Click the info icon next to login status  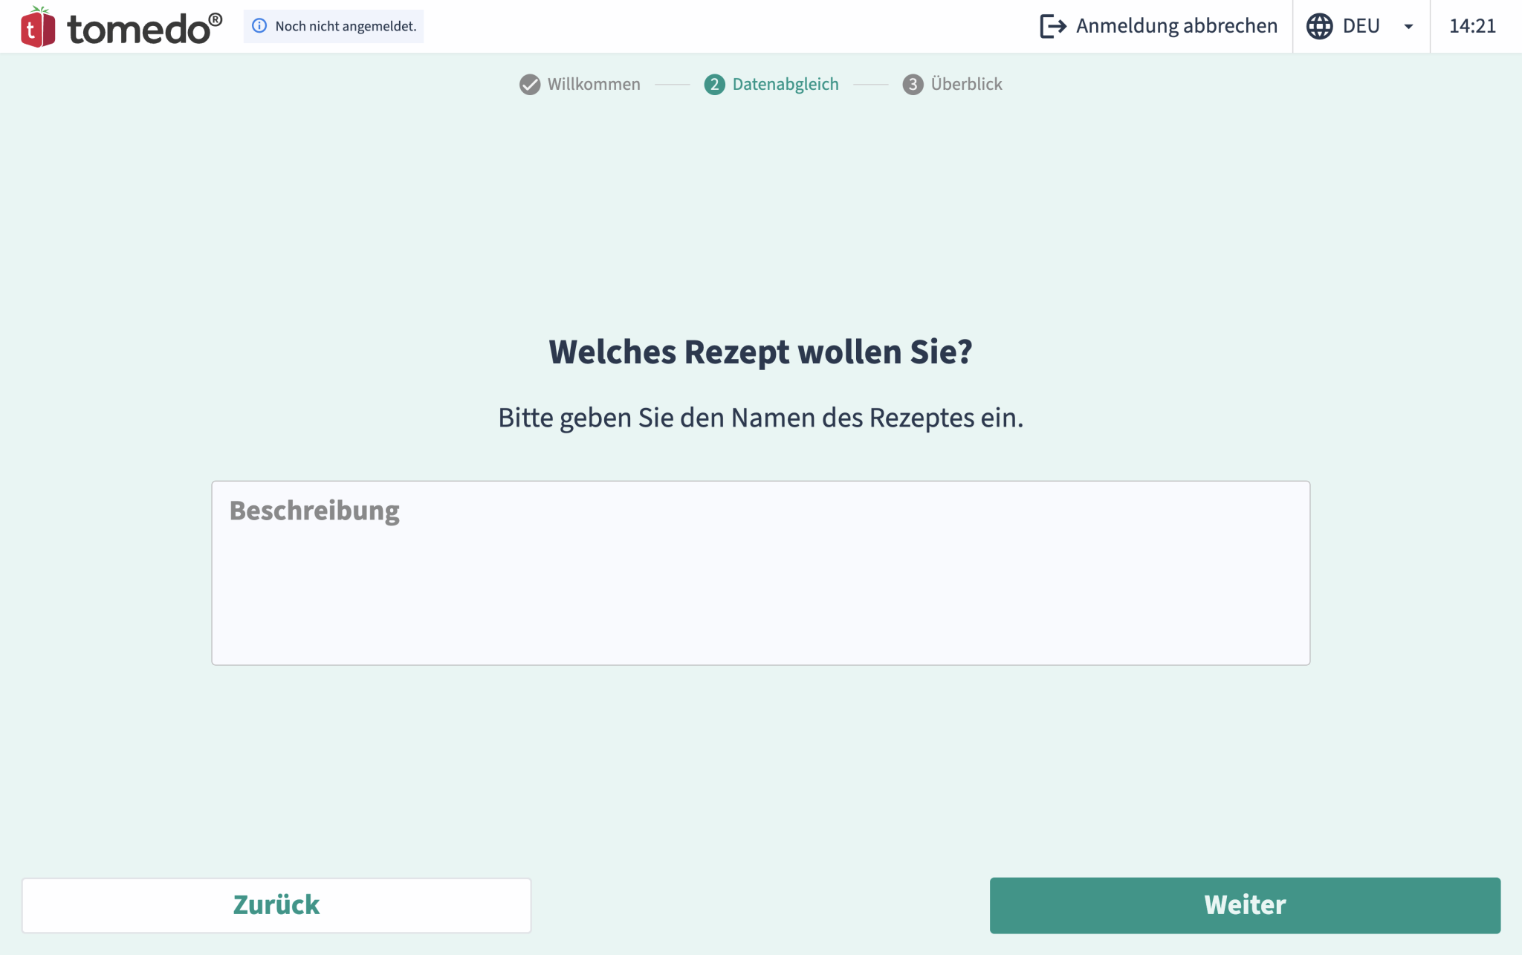point(259,26)
